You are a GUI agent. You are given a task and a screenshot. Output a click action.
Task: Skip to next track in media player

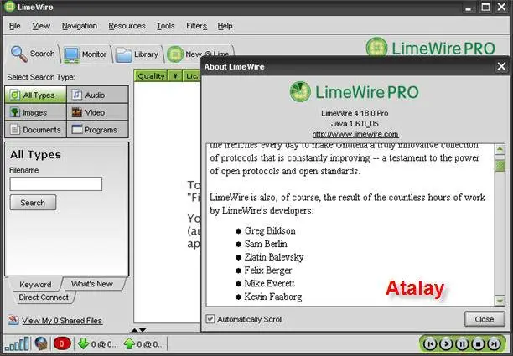(494, 344)
